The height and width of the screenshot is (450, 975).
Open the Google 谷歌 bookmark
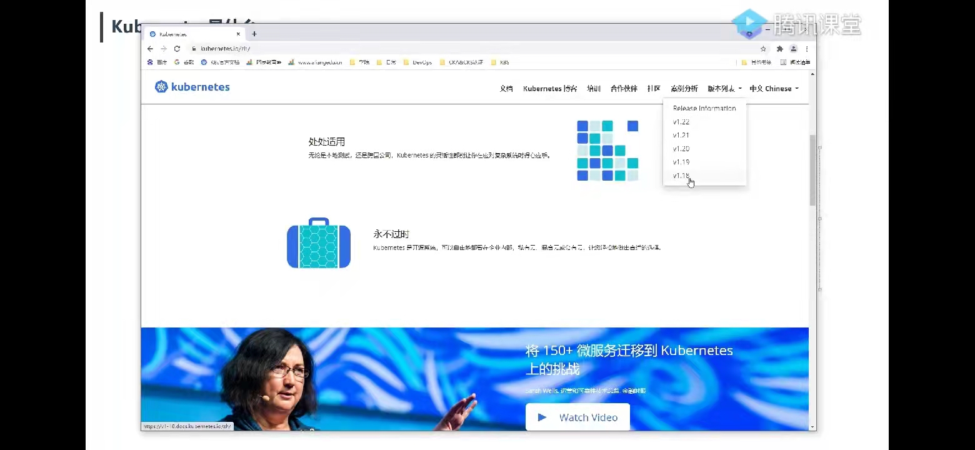[184, 62]
